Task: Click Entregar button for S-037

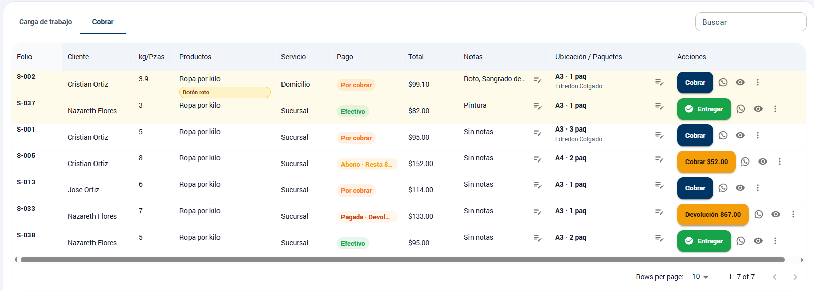Action: tap(704, 109)
